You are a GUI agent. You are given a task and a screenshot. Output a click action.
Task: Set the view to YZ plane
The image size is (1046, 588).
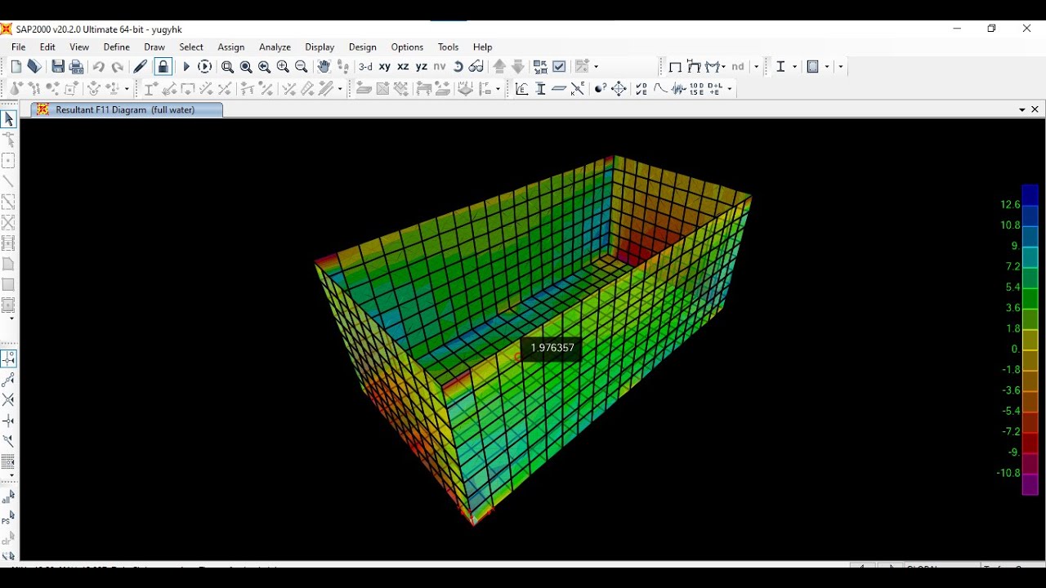tap(422, 67)
